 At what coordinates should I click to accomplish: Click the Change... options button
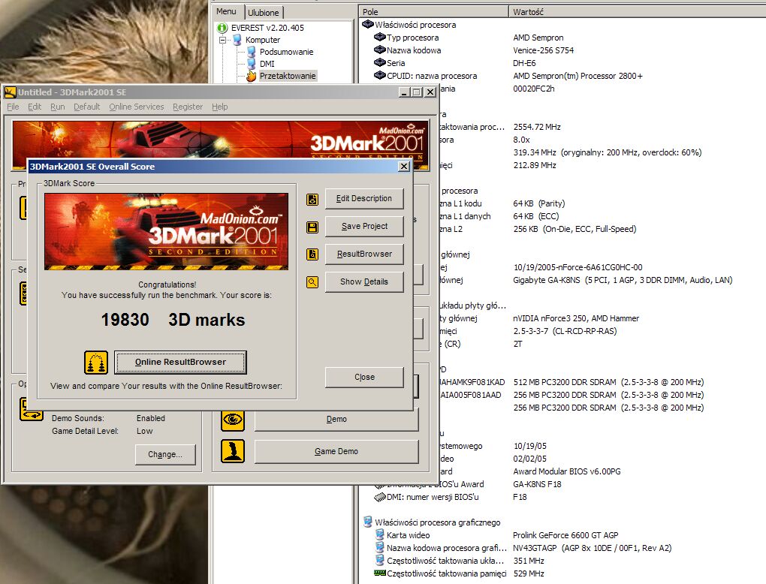click(x=165, y=454)
